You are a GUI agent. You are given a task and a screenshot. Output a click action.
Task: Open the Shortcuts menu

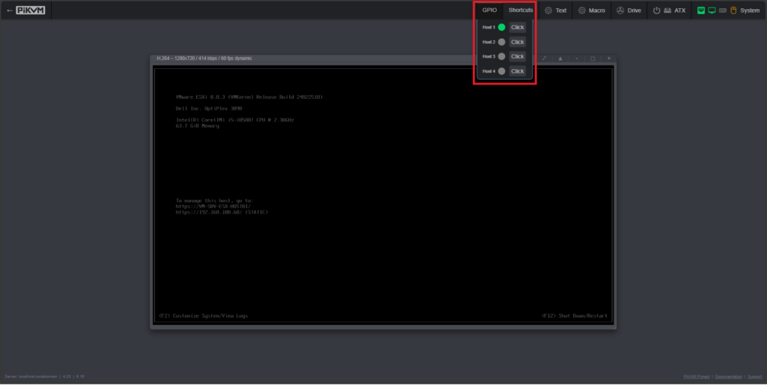pos(521,10)
